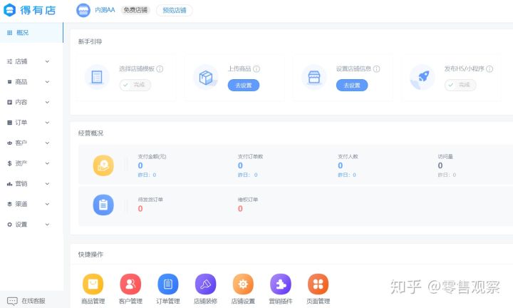Click the 支付人数 value
The width and height of the screenshot is (513, 308).
coord(341,165)
